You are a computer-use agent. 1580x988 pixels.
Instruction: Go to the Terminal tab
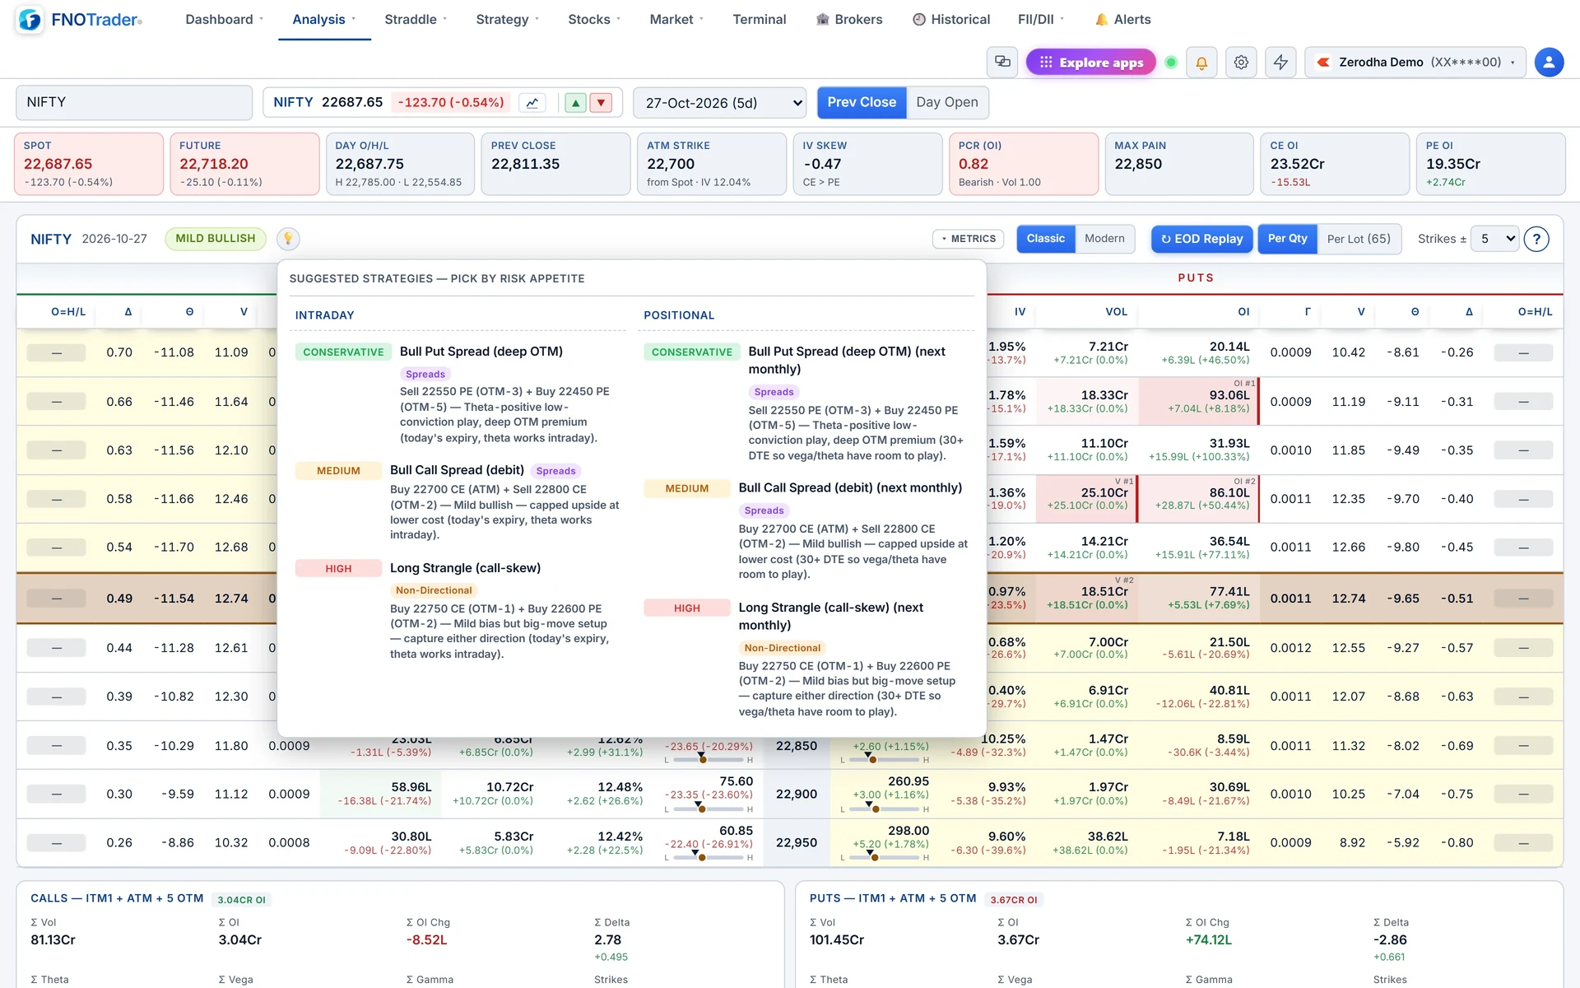[x=759, y=20]
